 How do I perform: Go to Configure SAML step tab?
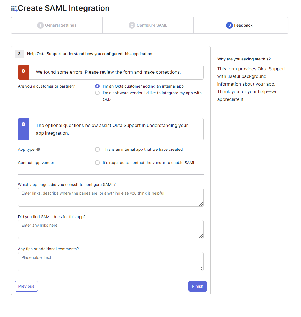tap(148, 25)
